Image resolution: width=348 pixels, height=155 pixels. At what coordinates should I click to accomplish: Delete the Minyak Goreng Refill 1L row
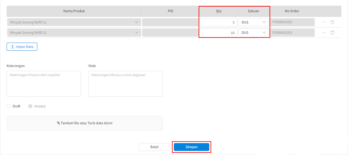(332, 22)
